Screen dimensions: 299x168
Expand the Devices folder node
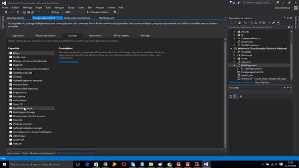[x=234, y=32]
